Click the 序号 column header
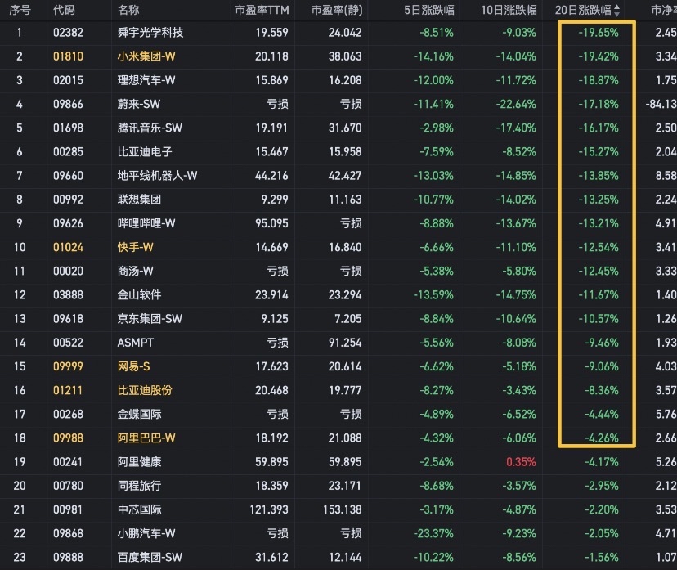The image size is (677, 570). click(x=20, y=10)
